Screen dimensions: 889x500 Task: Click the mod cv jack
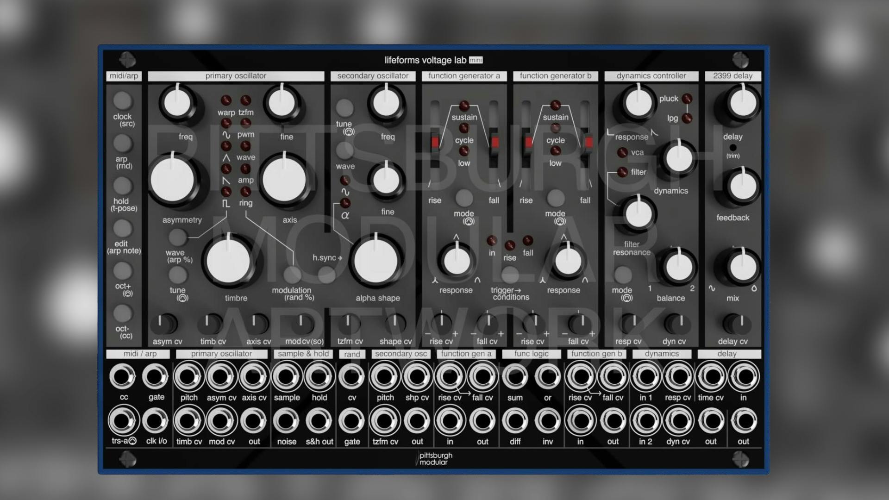pos(221,421)
